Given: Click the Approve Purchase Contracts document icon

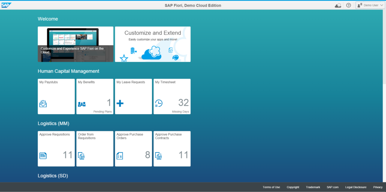Looking at the screenshot, I should click(x=159, y=156).
